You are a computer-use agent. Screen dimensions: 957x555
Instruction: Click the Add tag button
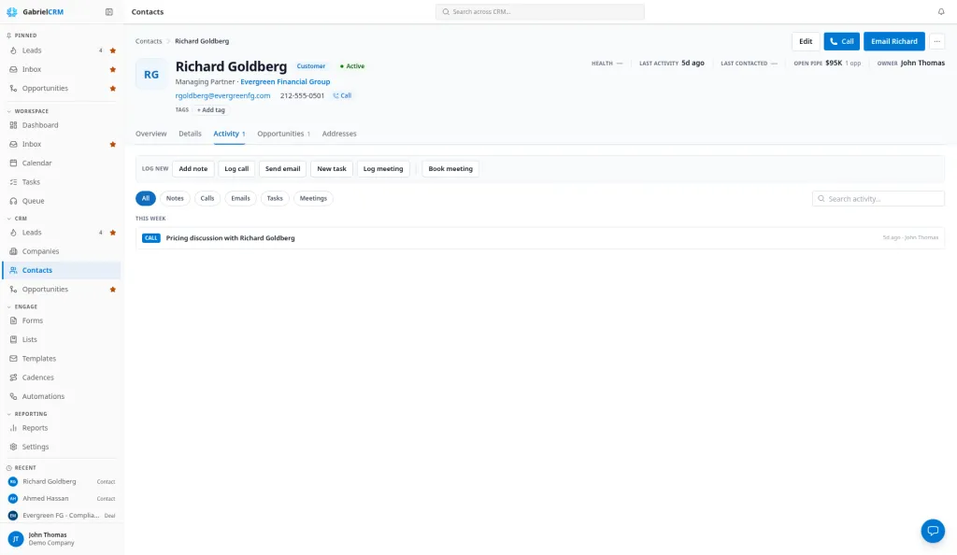coord(210,109)
